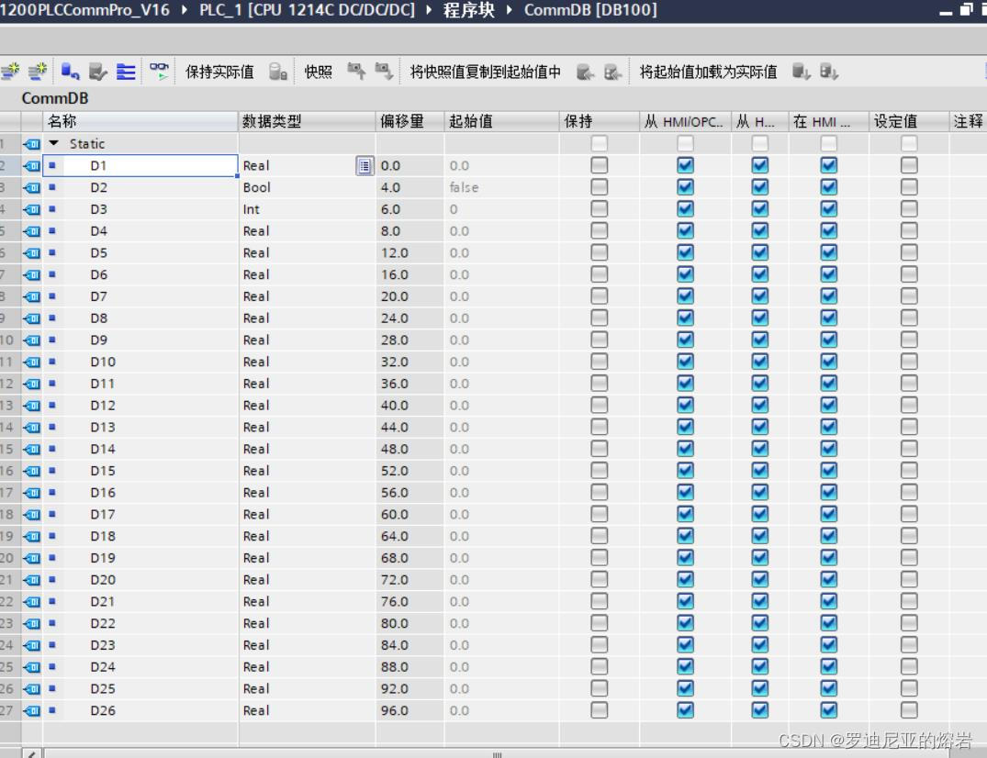Click the D1 name input field
The width and height of the screenshot is (987, 758).
(x=140, y=165)
